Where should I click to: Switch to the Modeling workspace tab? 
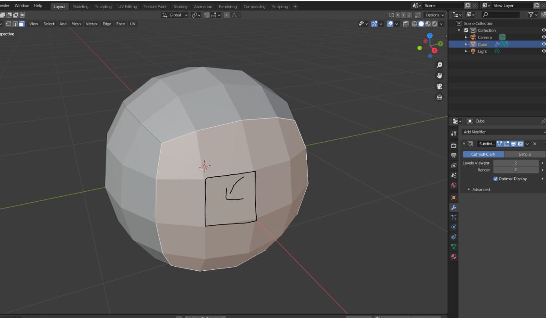[x=81, y=6]
